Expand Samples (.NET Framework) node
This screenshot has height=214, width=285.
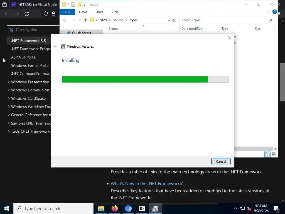[9, 123]
